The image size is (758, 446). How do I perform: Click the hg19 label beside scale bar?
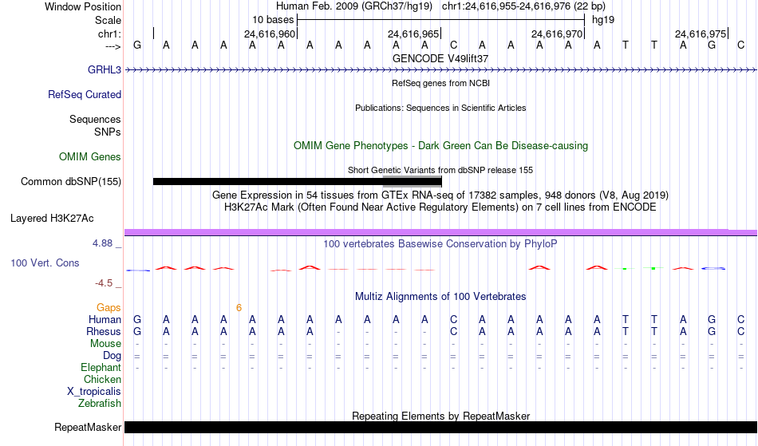603,20
